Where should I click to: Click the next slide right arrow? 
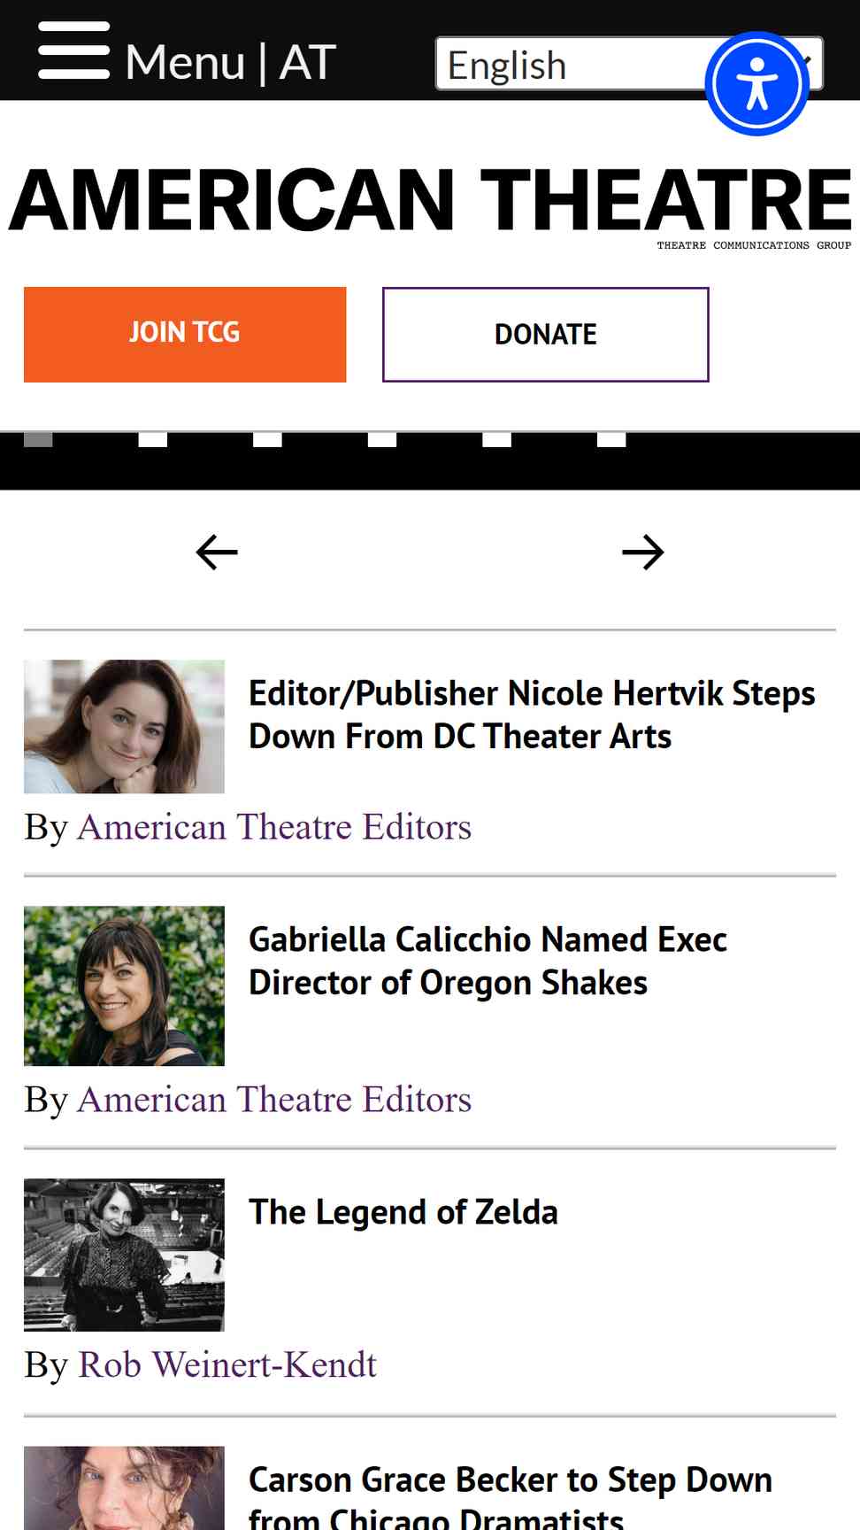pyautogui.click(x=643, y=552)
